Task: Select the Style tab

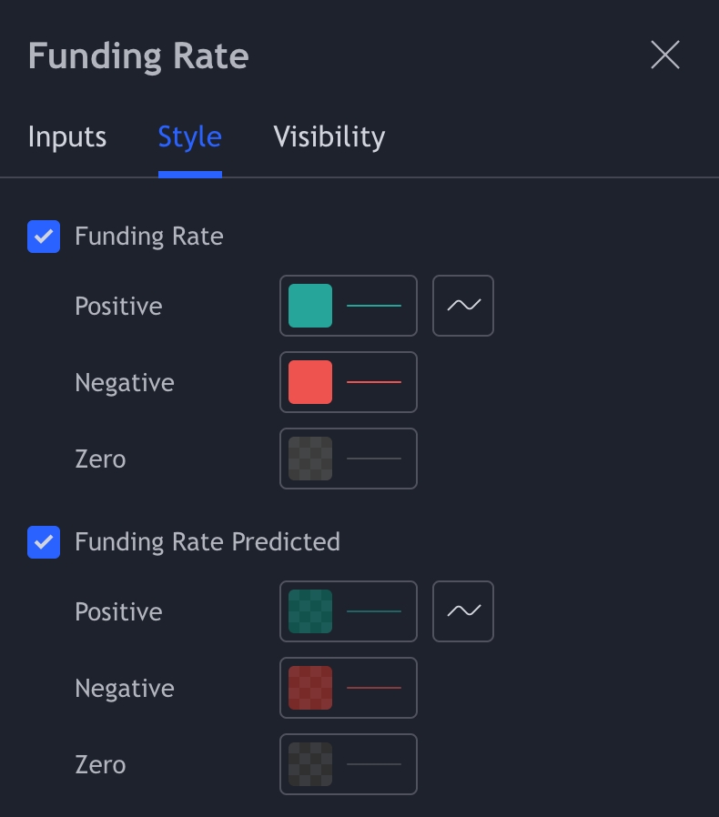Action: (x=189, y=137)
